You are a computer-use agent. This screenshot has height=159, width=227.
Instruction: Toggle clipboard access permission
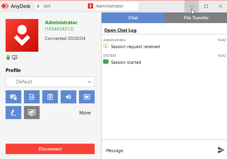coord(50,97)
